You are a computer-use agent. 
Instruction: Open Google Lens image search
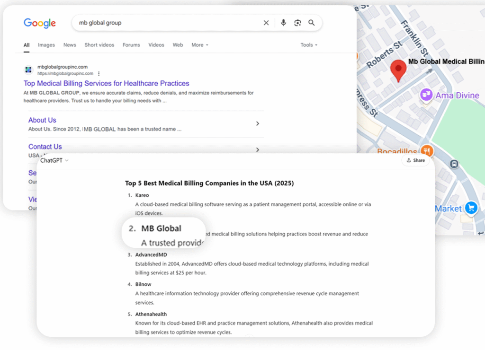tap(297, 23)
